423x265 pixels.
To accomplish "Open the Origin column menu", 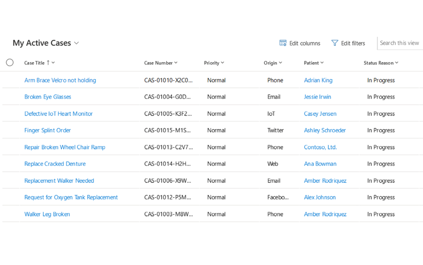I will tap(280, 63).
